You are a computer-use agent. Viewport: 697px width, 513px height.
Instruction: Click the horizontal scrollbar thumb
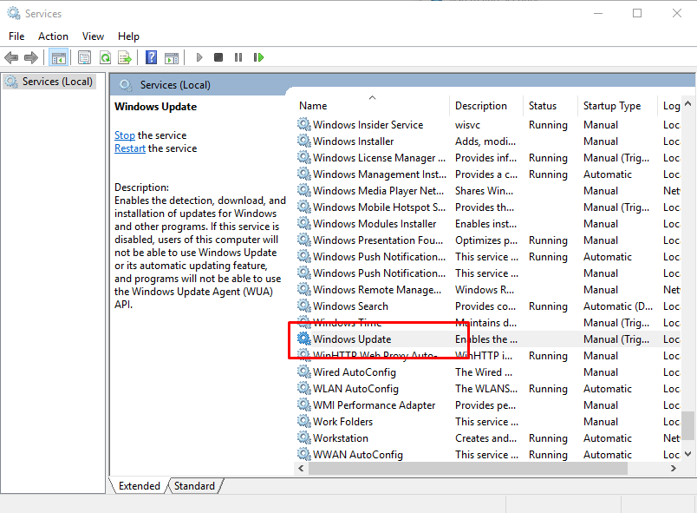click(x=467, y=468)
